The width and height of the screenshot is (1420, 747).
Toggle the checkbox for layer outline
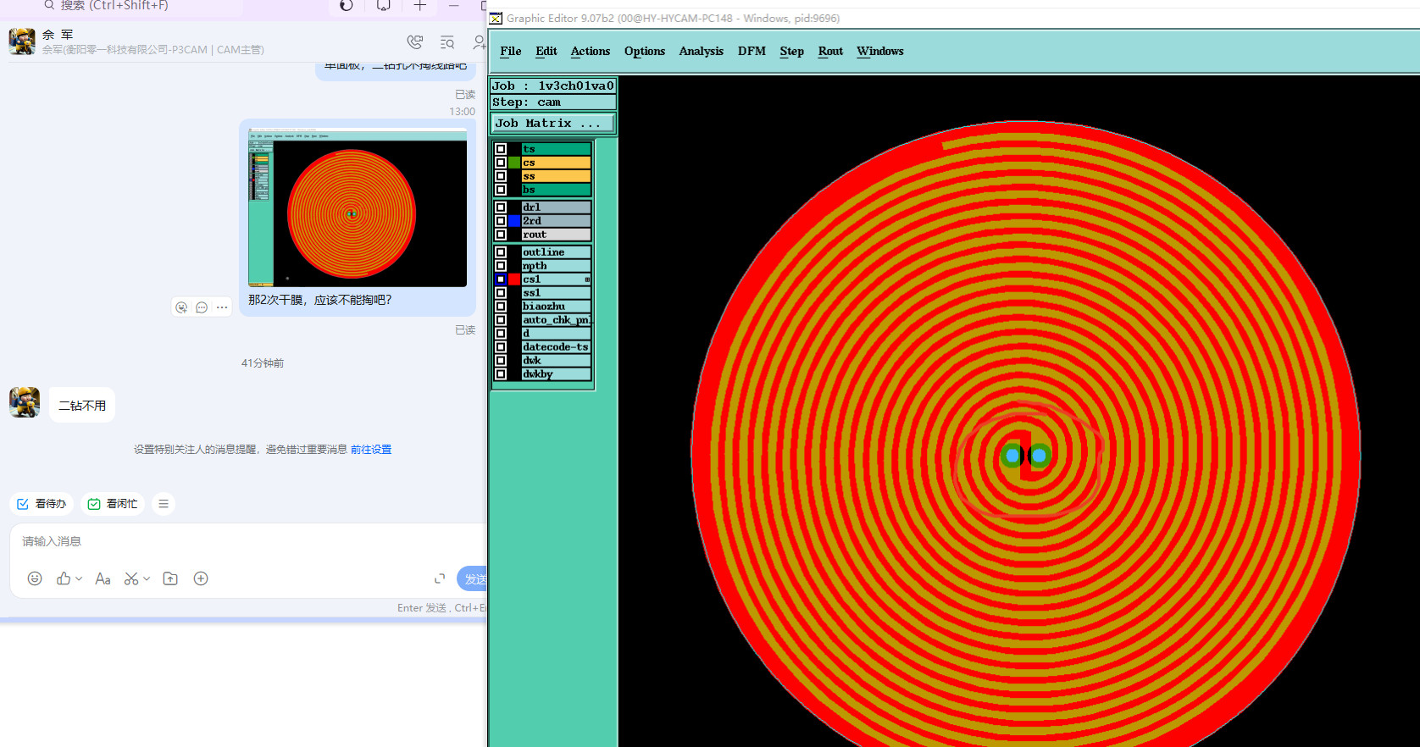coord(501,252)
